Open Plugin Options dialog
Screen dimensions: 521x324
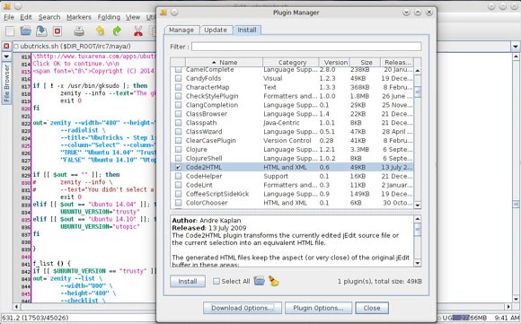pyautogui.click(x=318, y=308)
